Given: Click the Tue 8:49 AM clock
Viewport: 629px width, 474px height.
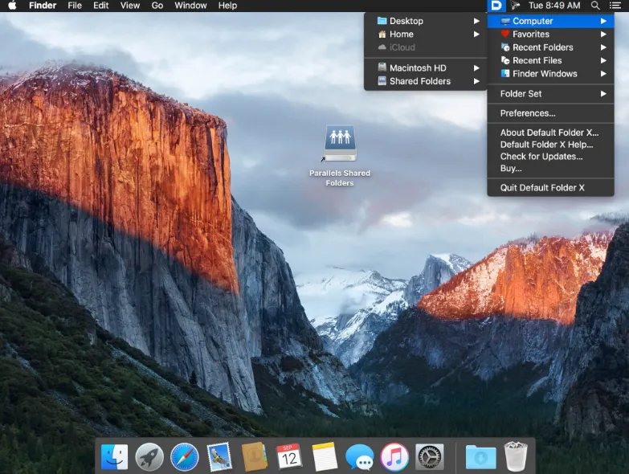Looking at the screenshot, I should (554, 6).
